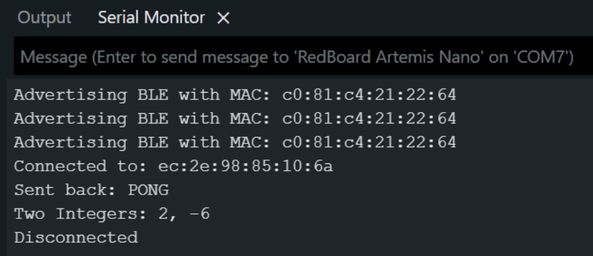The height and width of the screenshot is (256, 593).
Task: Close the Serial Monitor tab
Action: tap(223, 19)
